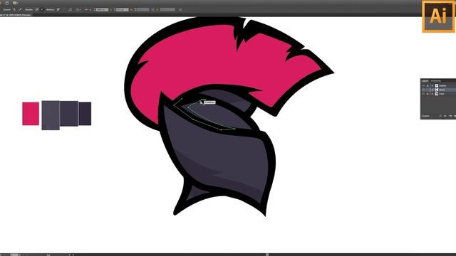Click the medium gray swatch rectangle
The image size is (456, 256).
69,114
